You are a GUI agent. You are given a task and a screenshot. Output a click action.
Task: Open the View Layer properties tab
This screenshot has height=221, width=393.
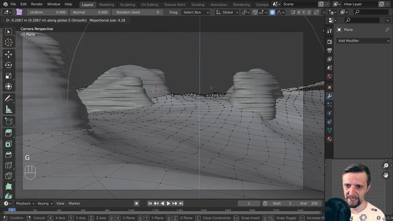[x=330, y=59]
